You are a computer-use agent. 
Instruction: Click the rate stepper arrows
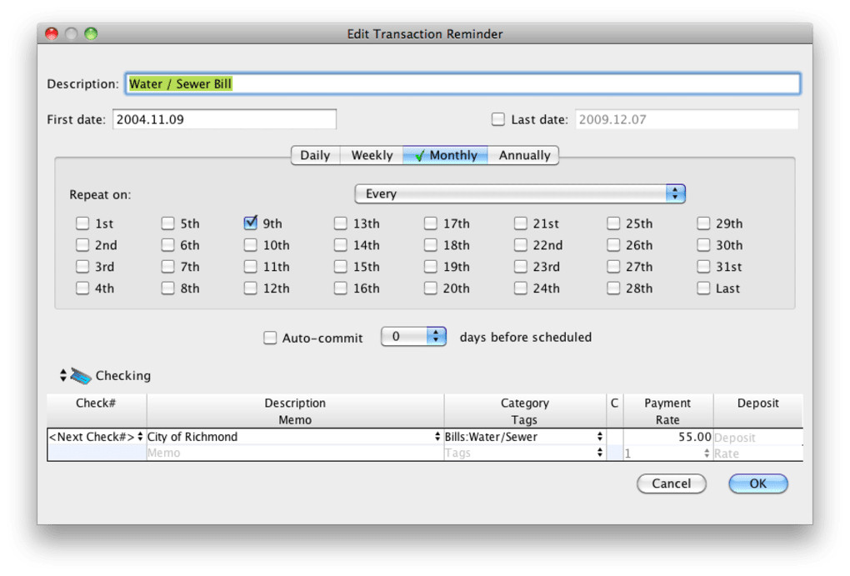[x=707, y=453]
